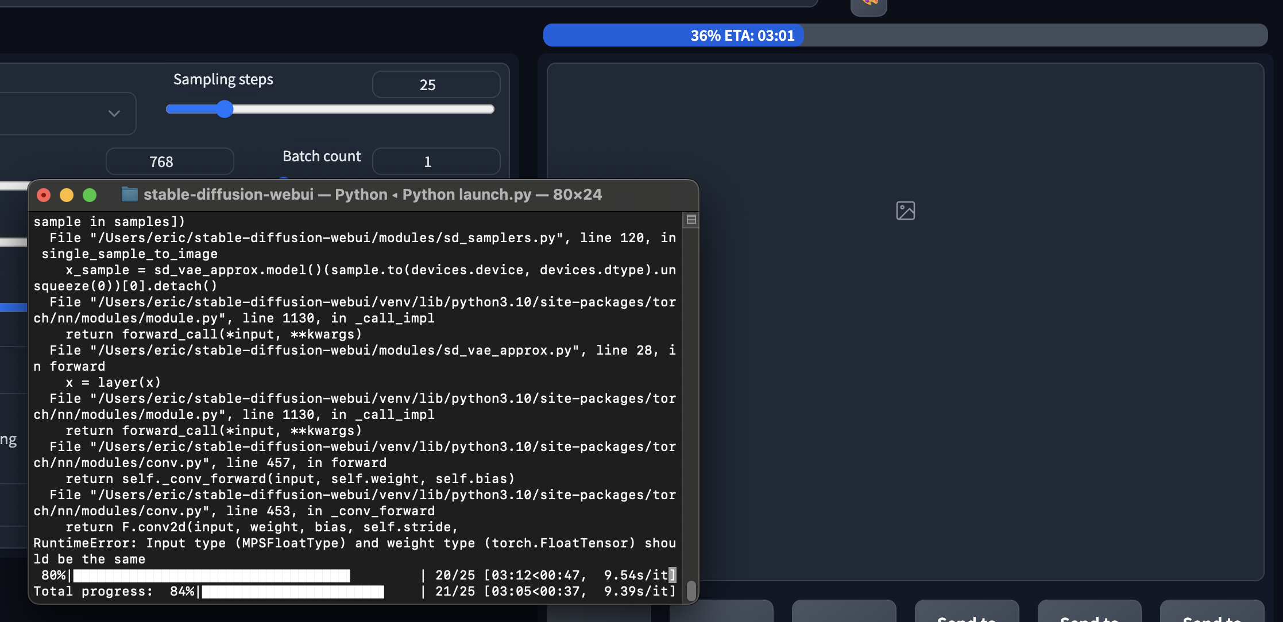Click the scrollback page icon at terminal top-right corner
This screenshot has height=622, width=1283.
point(691,219)
